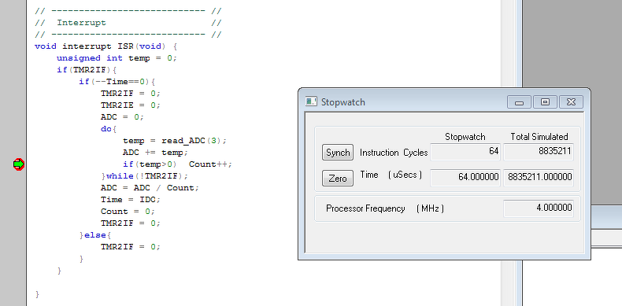Screen dimensions: 622x306
Task: Click the 'Instruction Cycles' label
Action: coord(394,153)
